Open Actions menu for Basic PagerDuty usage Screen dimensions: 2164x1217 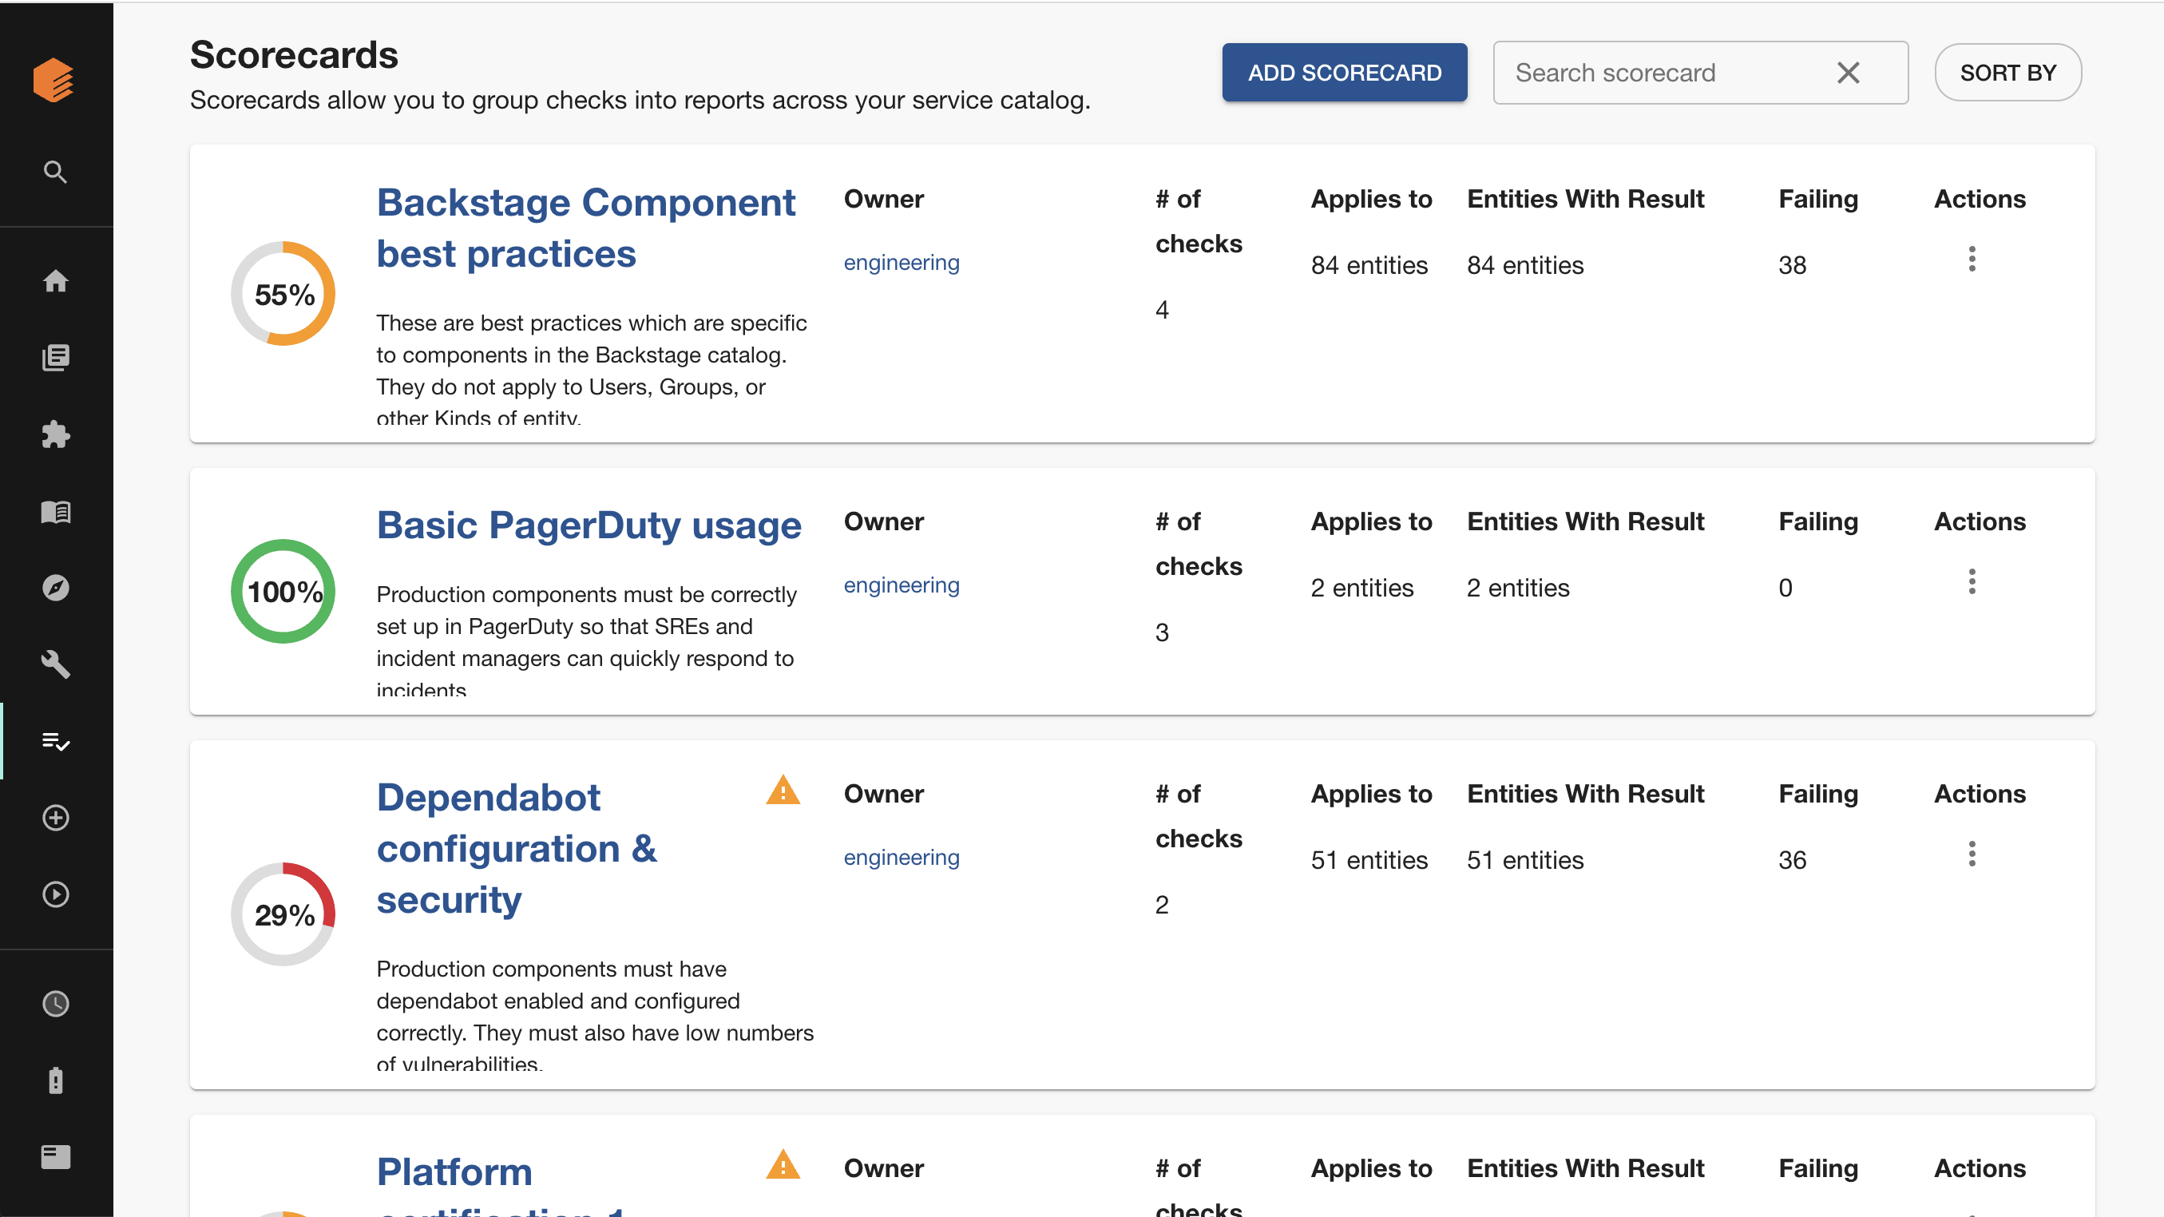coord(1972,581)
